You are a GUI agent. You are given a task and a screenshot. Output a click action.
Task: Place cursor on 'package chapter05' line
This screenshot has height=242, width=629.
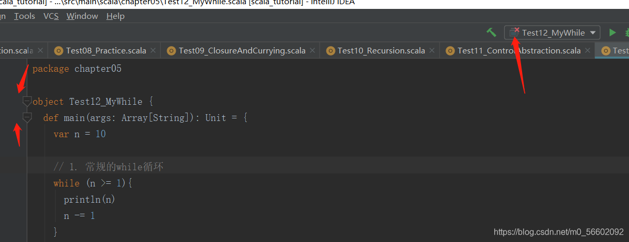77,69
